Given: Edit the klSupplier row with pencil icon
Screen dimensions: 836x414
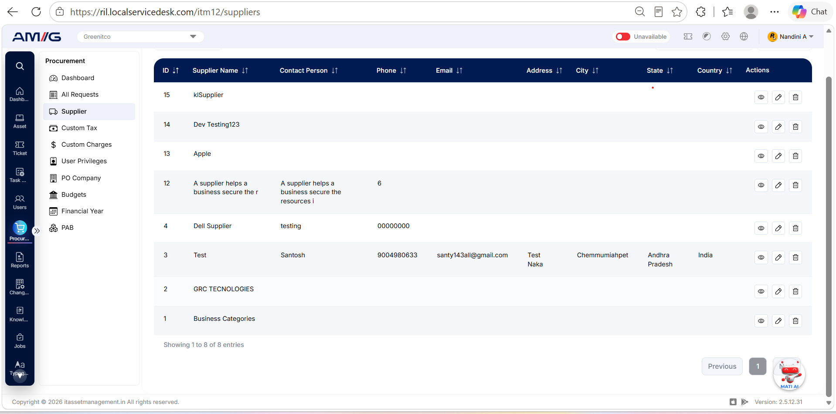Looking at the screenshot, I should pyautogui.click(x=778, y=97).
